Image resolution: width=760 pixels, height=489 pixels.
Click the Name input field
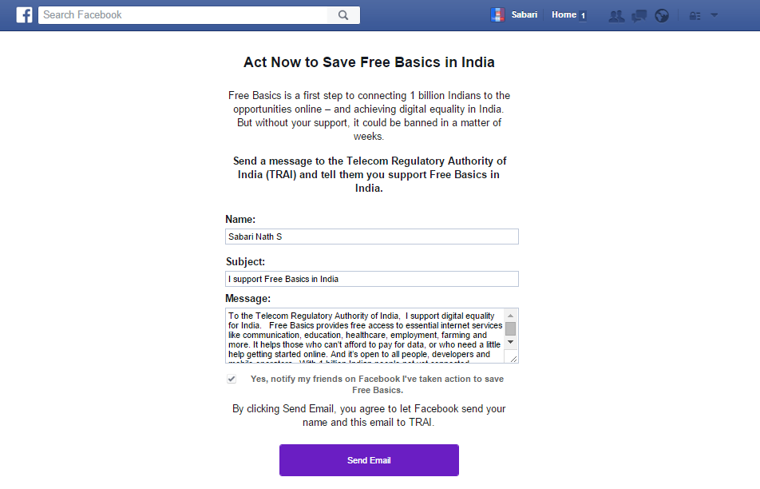[372, 237]
